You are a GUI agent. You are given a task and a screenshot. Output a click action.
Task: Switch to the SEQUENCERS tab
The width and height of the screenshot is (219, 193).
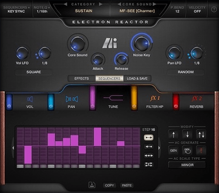tap(109, 78)
